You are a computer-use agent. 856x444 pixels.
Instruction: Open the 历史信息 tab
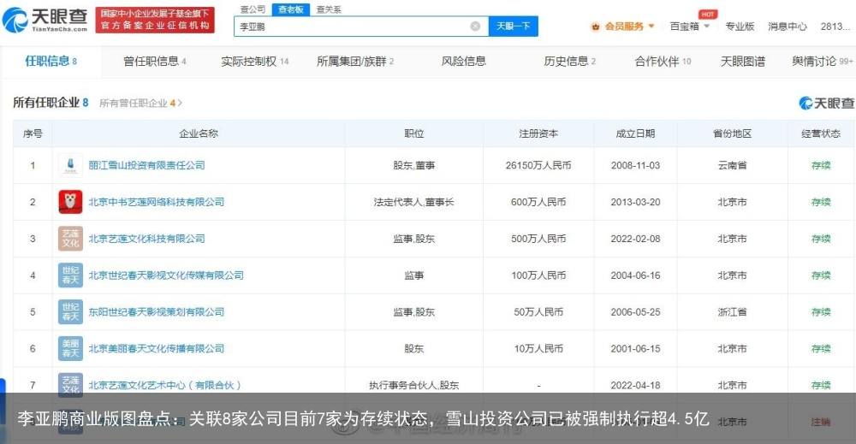569,61
